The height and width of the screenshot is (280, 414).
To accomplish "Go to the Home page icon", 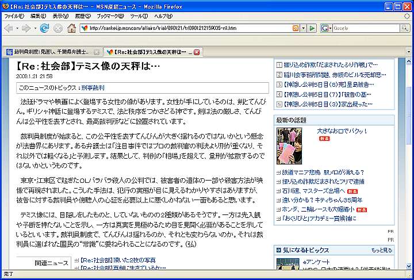I will (72, 28).
